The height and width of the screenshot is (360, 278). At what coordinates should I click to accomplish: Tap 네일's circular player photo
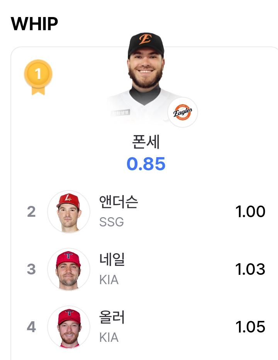coord(69,269)
